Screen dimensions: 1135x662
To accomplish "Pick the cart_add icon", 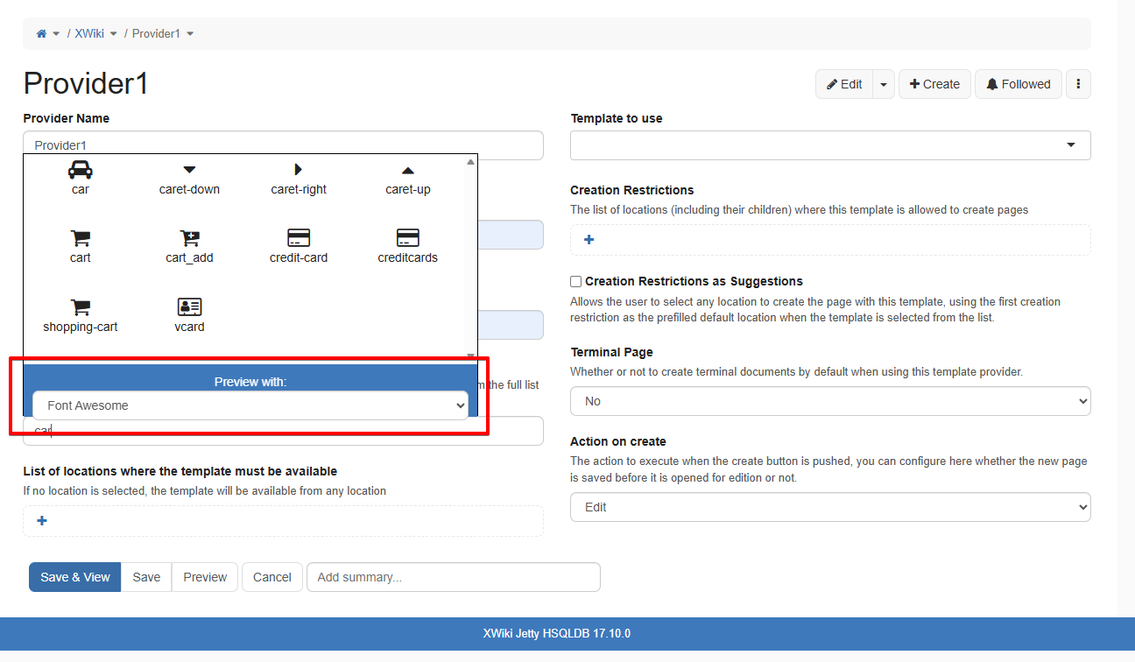I will (189, 239).
